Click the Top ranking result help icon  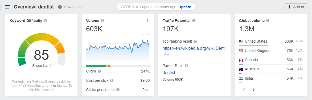(195, 42)
